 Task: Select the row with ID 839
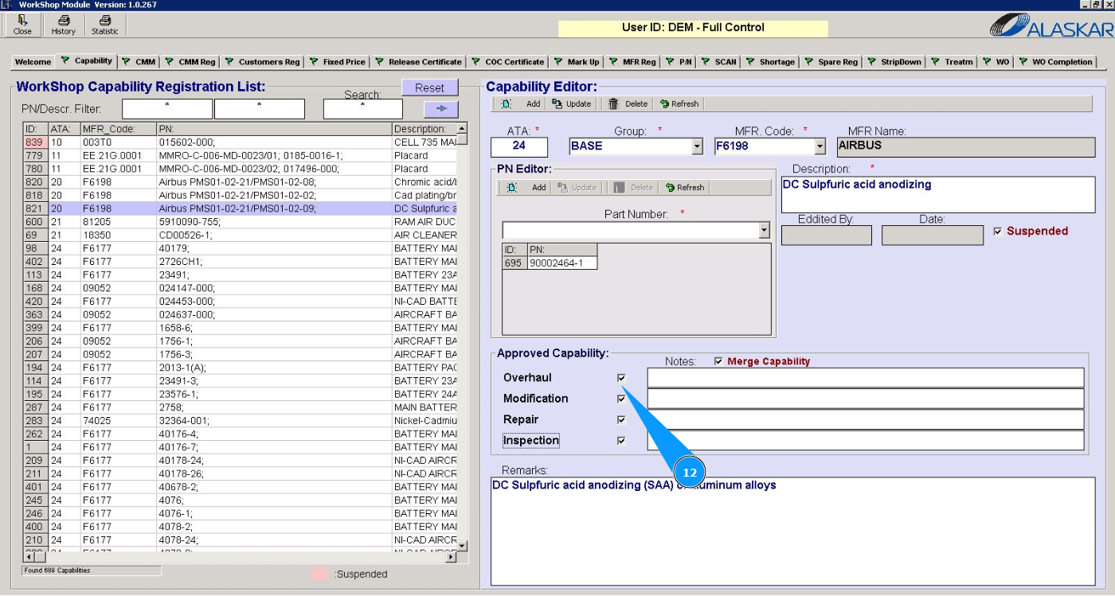pyautogui.click(x=241, y=142)
